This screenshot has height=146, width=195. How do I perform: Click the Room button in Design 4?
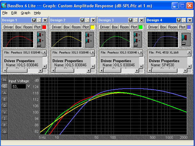pos(173,27)
